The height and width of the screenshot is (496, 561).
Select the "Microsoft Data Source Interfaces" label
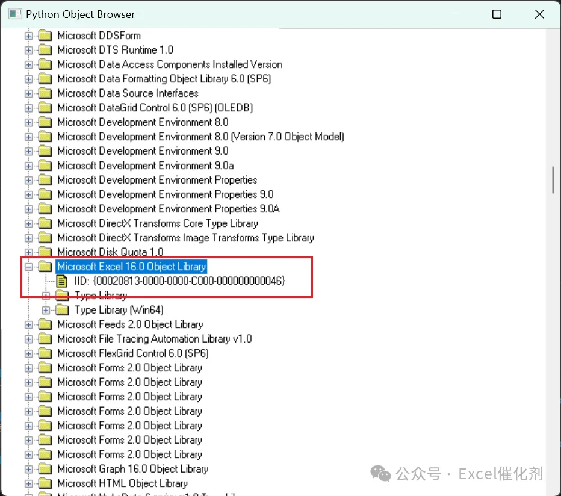tap(128, 93)
